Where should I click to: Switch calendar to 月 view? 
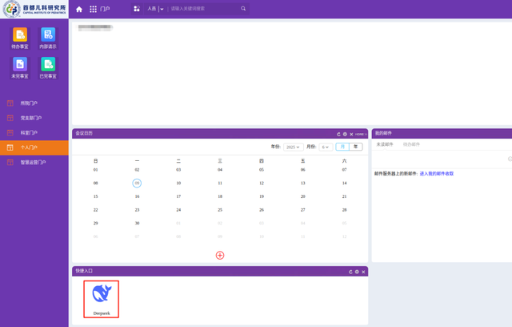point(342,147)
